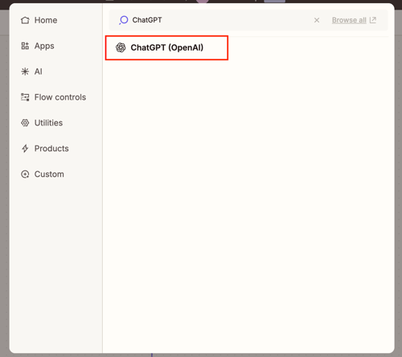Screen dimensions: 402x357
Task: Click the ChatGPT OpenAI logo icon
Action: [121, 47]
